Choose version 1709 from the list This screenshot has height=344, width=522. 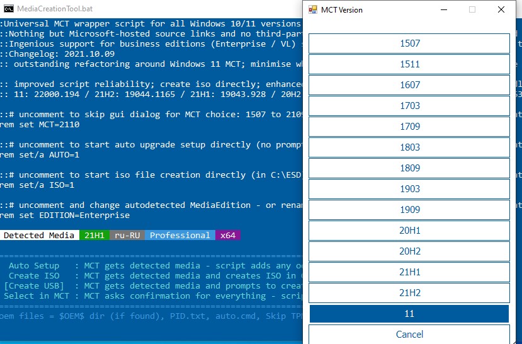tap(409, 127)
